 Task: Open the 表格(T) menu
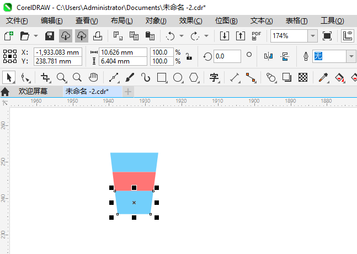(x=296, y=21)
